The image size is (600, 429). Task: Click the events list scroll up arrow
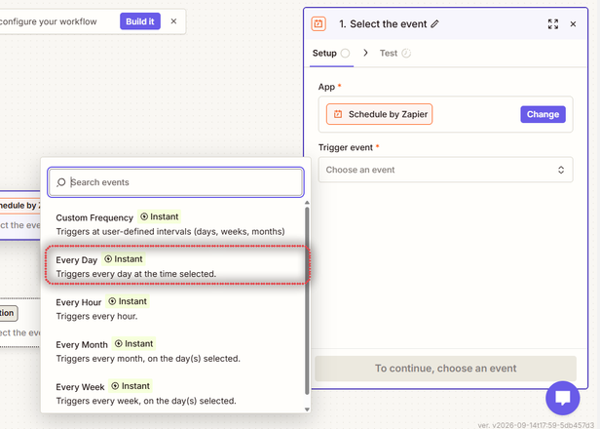click(307, 203)
